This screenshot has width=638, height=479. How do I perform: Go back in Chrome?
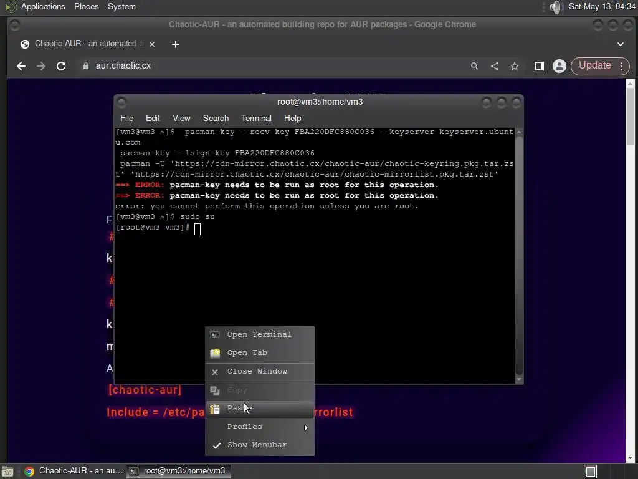coord(21,66)
